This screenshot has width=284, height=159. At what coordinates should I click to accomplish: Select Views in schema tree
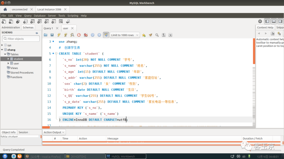point(14,68)
